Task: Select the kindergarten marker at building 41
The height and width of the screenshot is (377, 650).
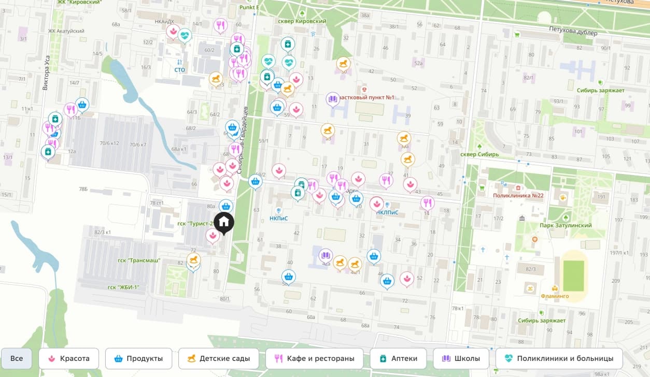Action: tap(408, 158)
